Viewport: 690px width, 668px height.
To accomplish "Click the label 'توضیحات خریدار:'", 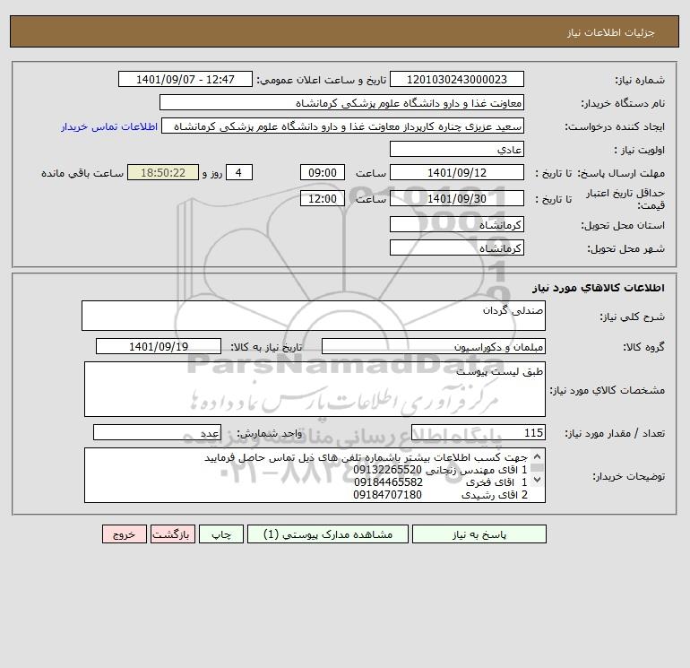I will (628, 476).
